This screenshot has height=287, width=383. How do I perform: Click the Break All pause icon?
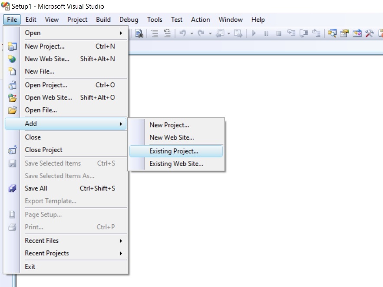[x=265, y=33]
